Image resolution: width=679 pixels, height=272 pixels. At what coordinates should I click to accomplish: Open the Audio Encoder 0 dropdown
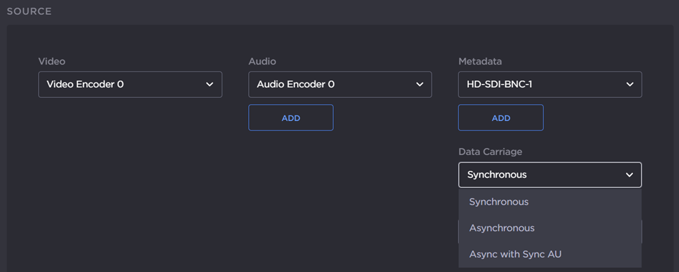pos(339,85)
